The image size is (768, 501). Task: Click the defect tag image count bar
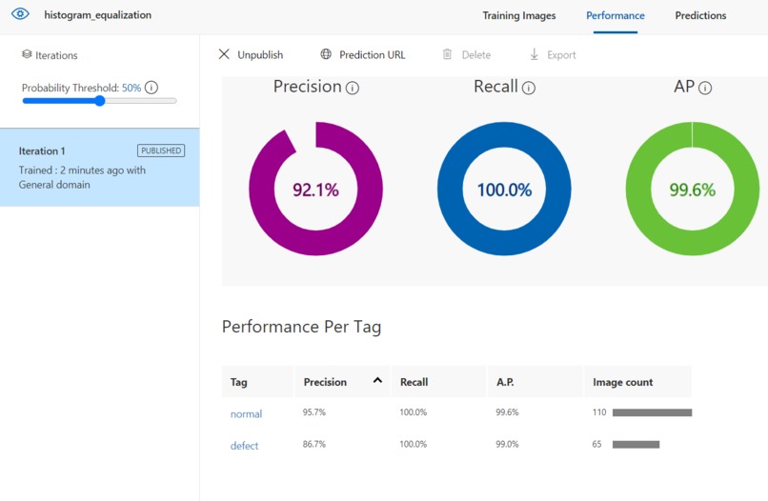pos(636,445)
